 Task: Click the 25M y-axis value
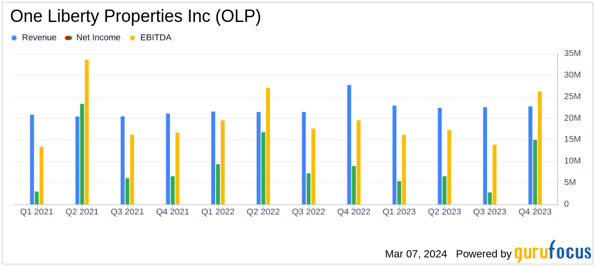572,96
